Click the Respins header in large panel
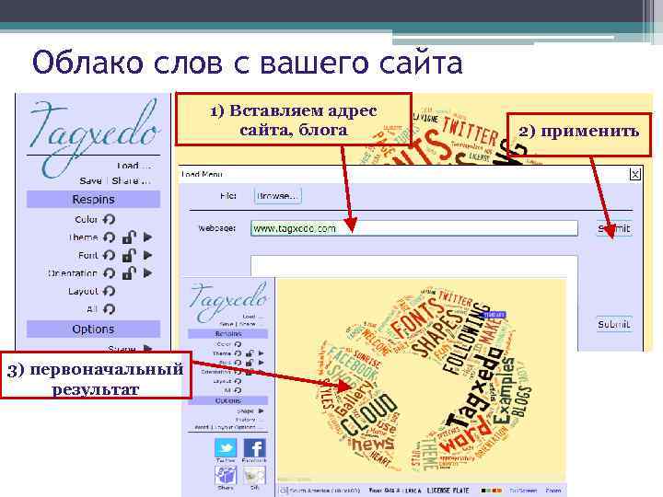 coord(93,199)
